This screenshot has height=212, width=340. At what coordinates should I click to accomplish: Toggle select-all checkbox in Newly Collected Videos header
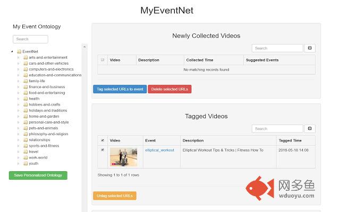point(103,60)
